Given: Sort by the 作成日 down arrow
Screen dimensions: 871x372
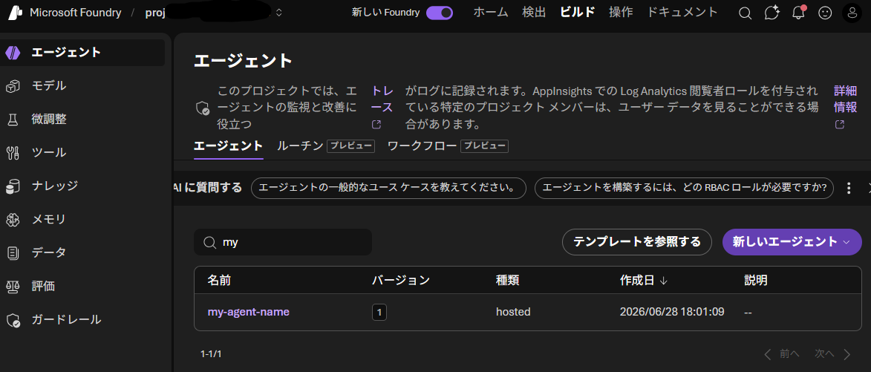Looking at the screenshot, I should 663,281.
